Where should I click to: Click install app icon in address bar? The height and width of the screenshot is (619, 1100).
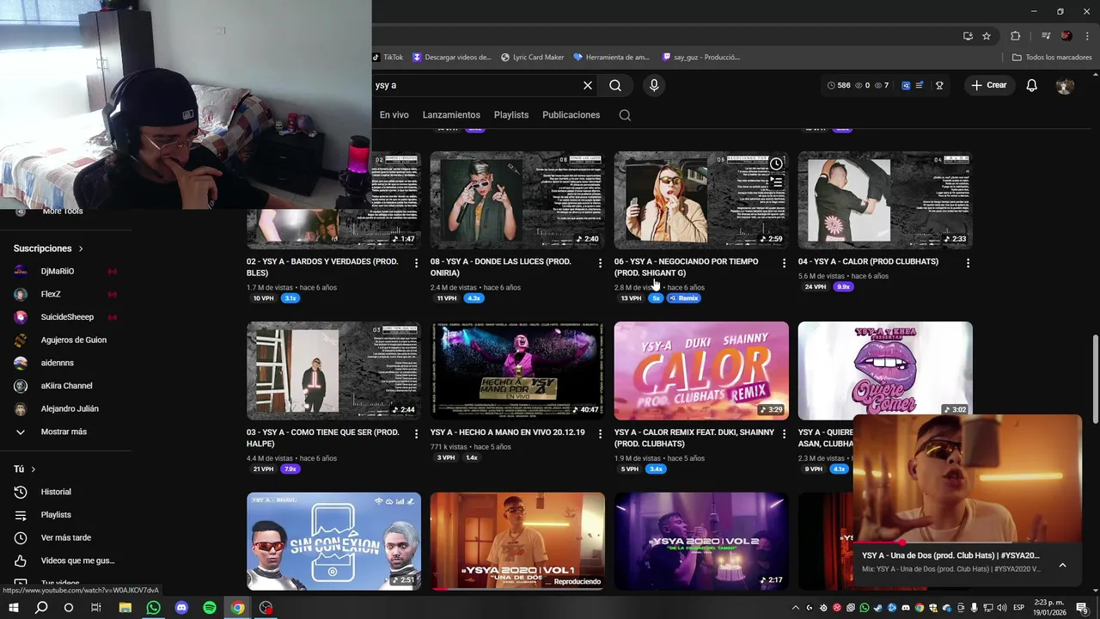tap(968, 35)
